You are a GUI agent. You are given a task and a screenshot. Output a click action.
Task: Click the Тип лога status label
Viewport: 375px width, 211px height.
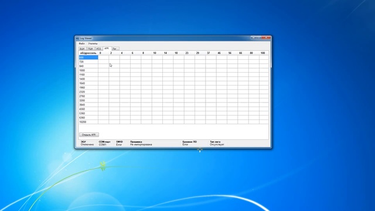(x=215, y=142)
